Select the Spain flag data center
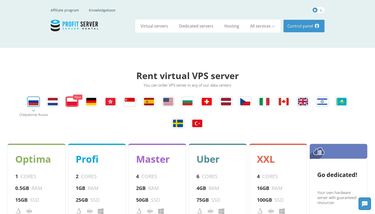The width and height of the screenshot is (375, 214). 149,102
